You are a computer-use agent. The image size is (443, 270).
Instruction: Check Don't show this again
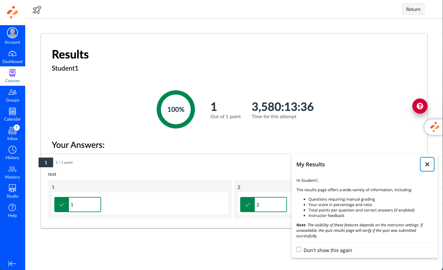pos(299,250)
